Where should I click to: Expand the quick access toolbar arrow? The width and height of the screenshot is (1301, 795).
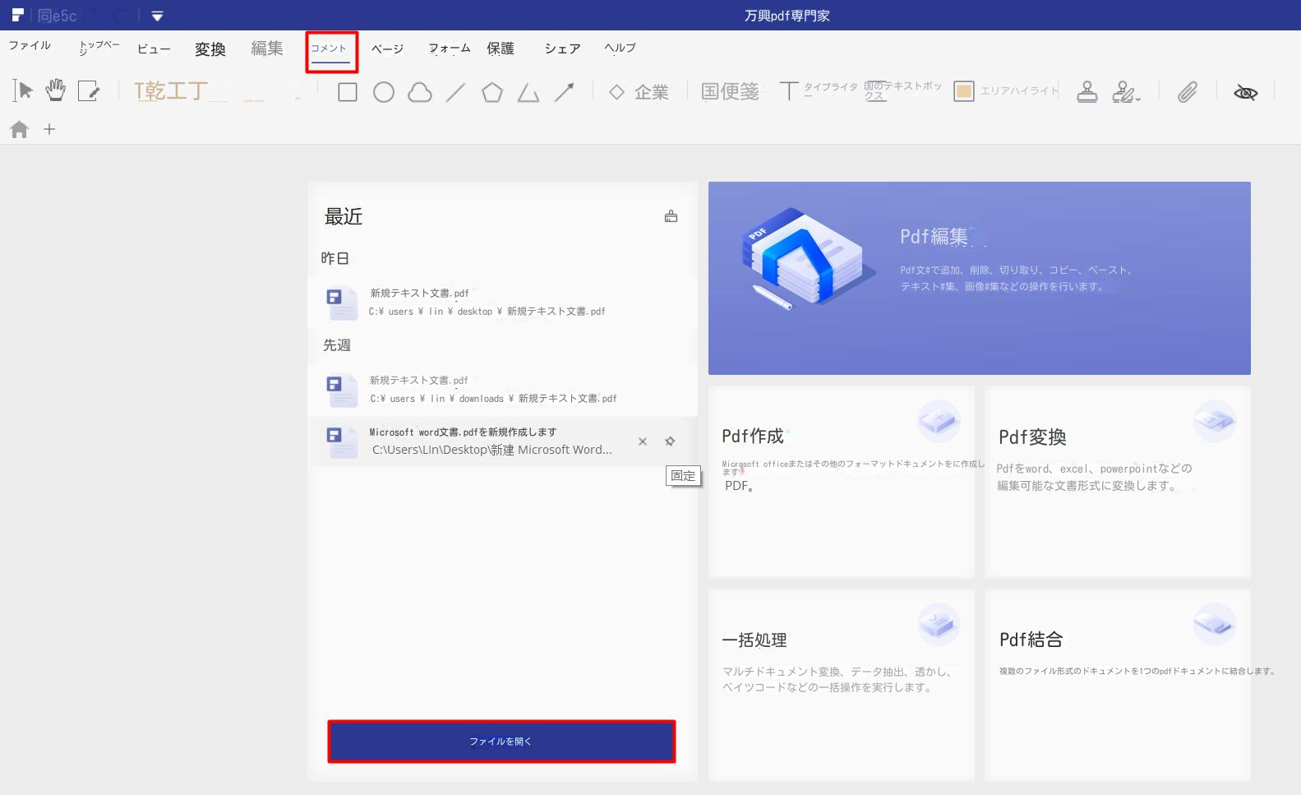coord(157,16)
